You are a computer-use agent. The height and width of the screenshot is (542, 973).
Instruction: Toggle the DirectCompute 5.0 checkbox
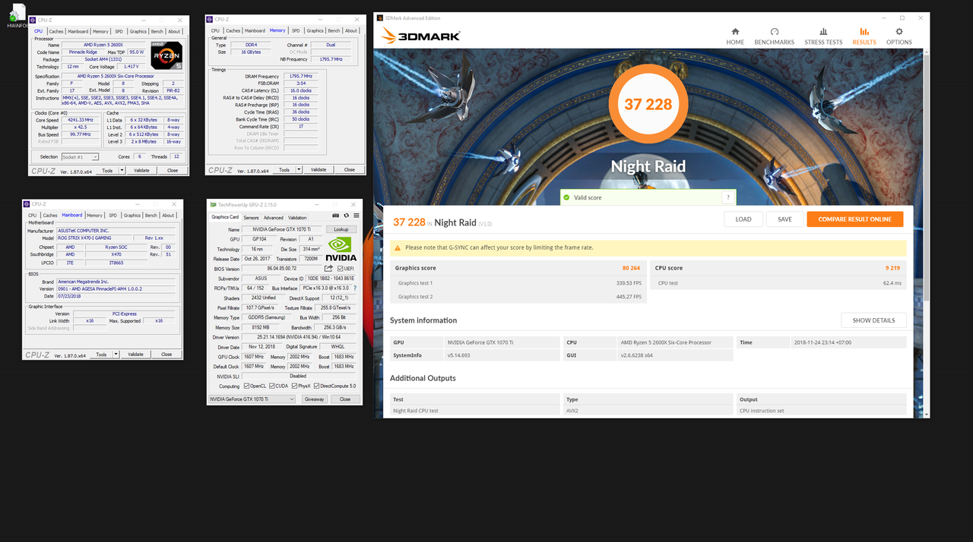coord(317,386)
